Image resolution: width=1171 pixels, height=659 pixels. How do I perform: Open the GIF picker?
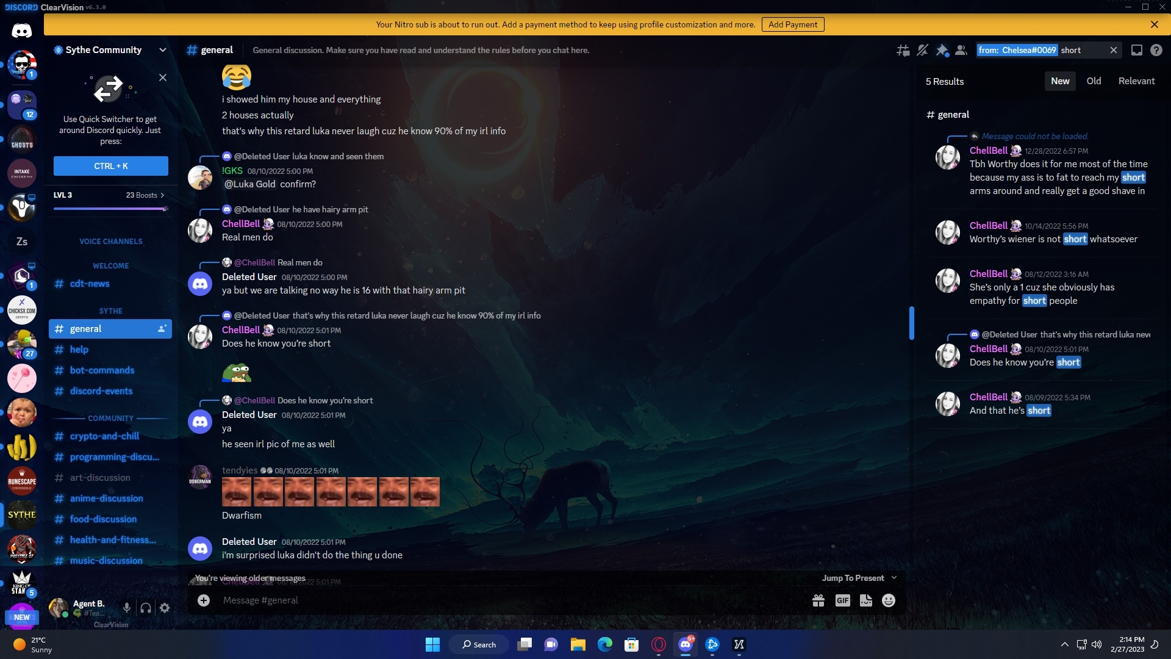(x=842, y=601)
